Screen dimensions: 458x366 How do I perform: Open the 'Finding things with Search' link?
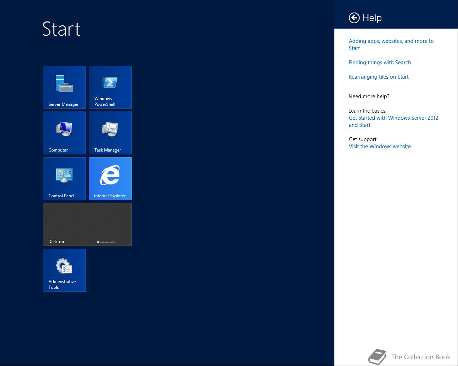(x=380, y=63)
